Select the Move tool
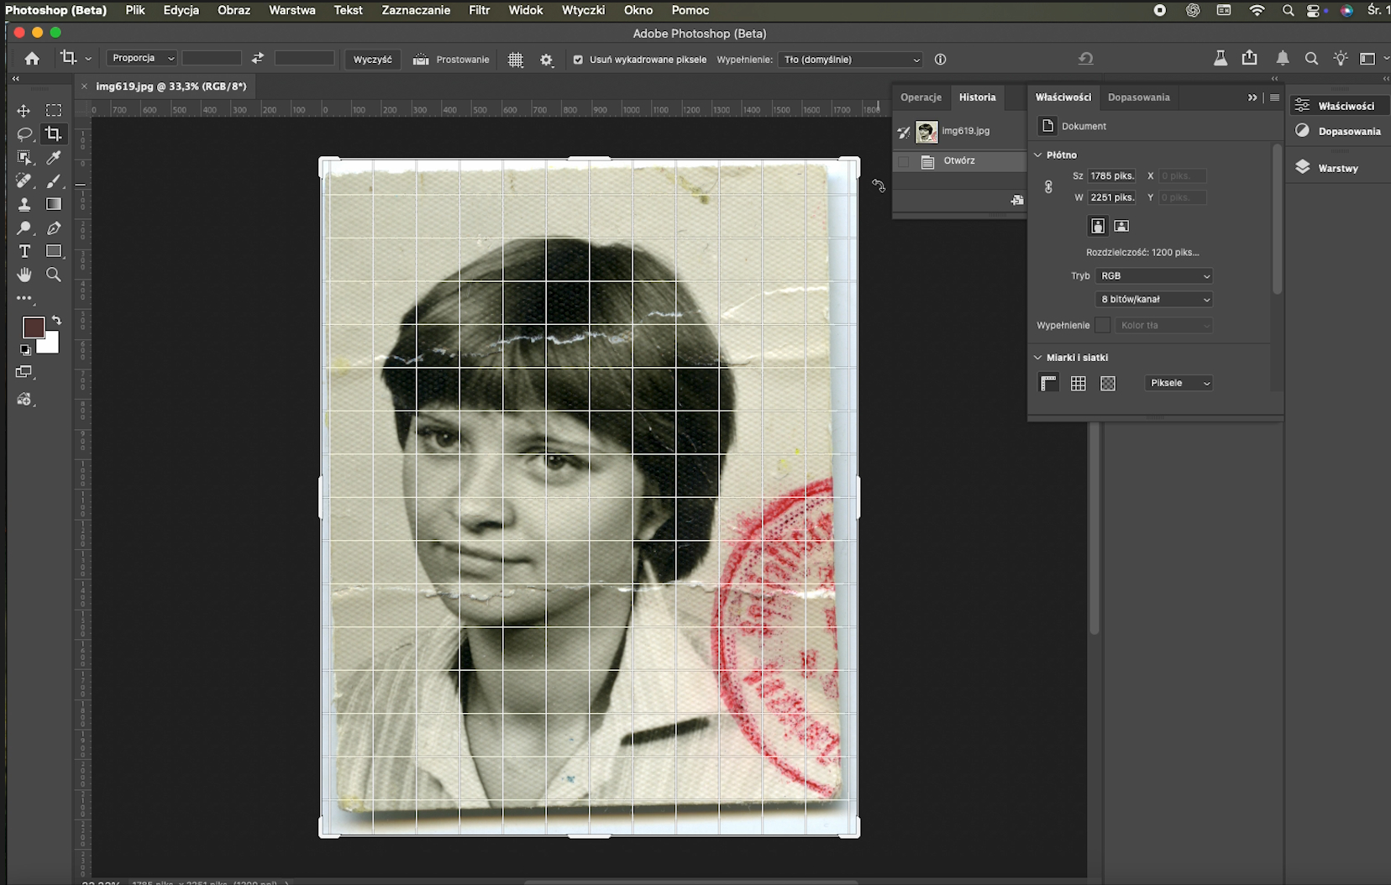This screenshot has width=1391, height=885. [x=24, y=111]
